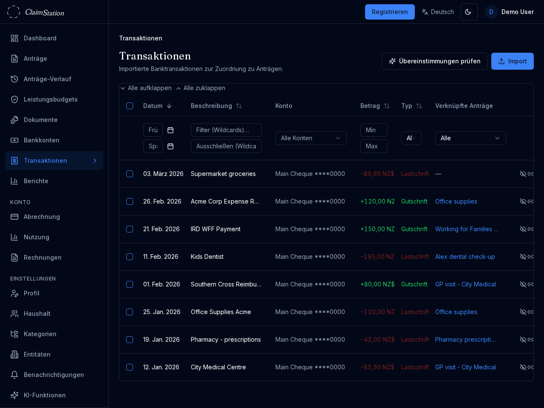Click the Min amount filter field

tap(374, 130)
